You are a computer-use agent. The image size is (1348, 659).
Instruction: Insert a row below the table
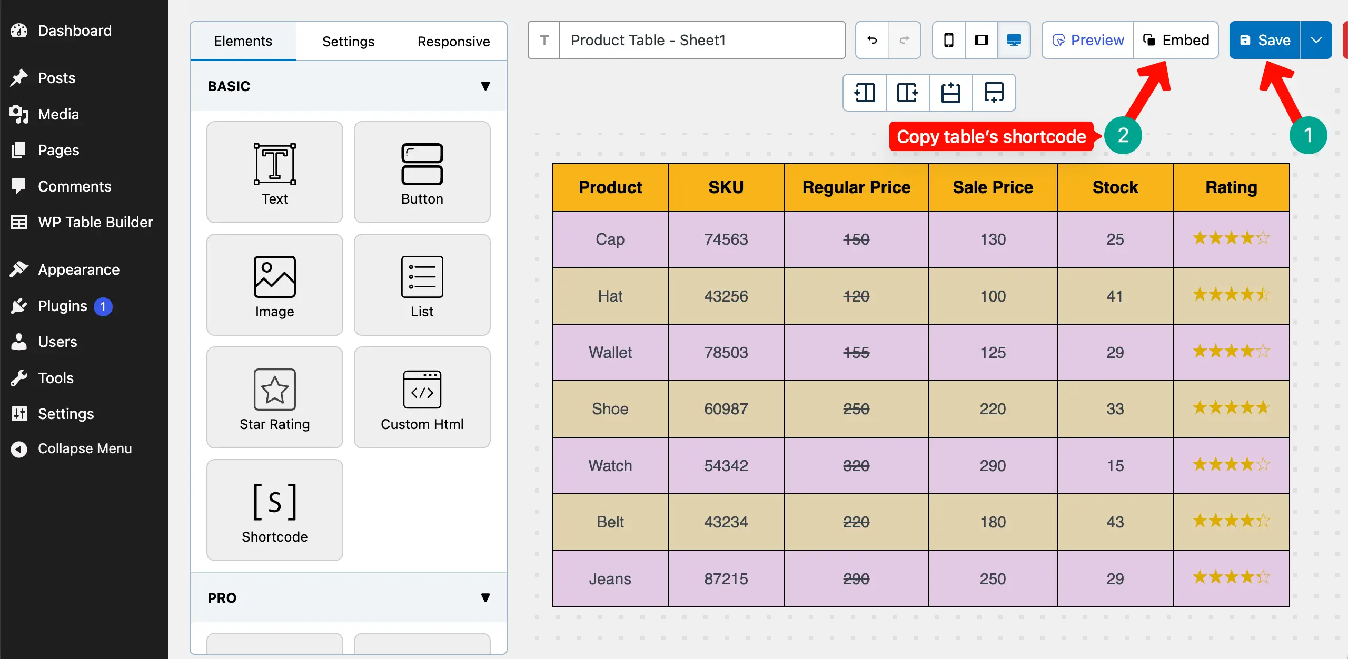click(x=994, y=93)
